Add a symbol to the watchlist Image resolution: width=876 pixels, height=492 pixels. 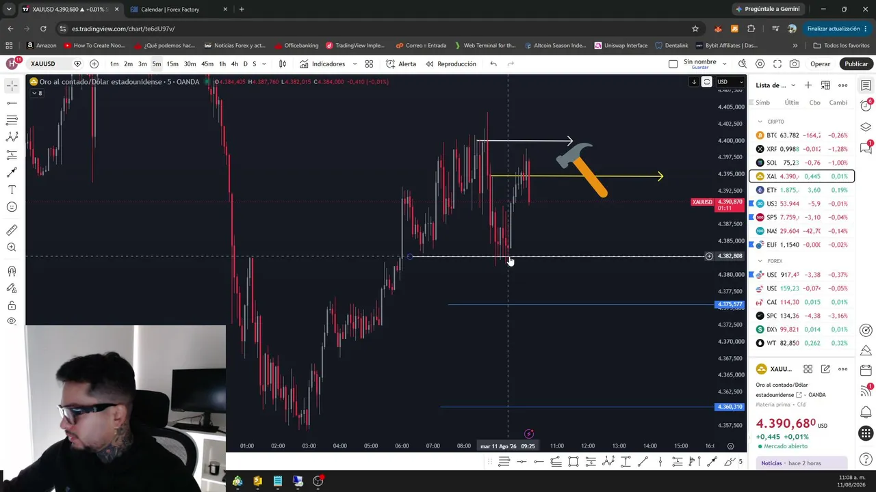pos(808,85)
